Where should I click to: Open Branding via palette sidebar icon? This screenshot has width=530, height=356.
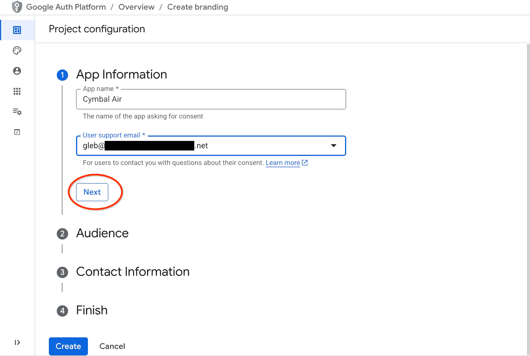[x=17, y=51]
